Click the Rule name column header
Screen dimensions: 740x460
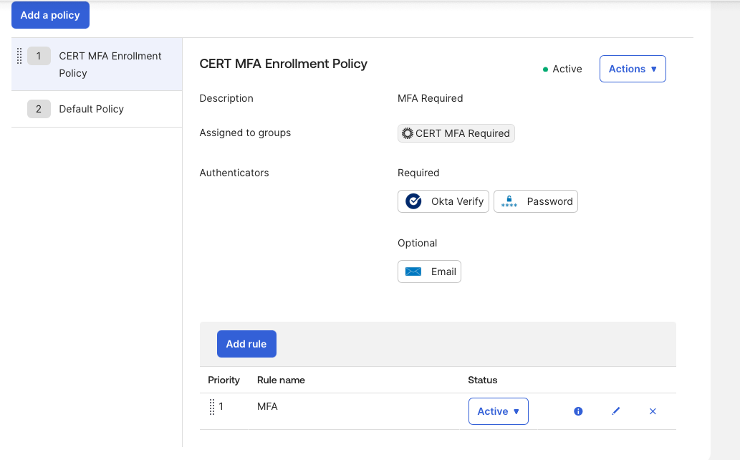tap(281, 380)
